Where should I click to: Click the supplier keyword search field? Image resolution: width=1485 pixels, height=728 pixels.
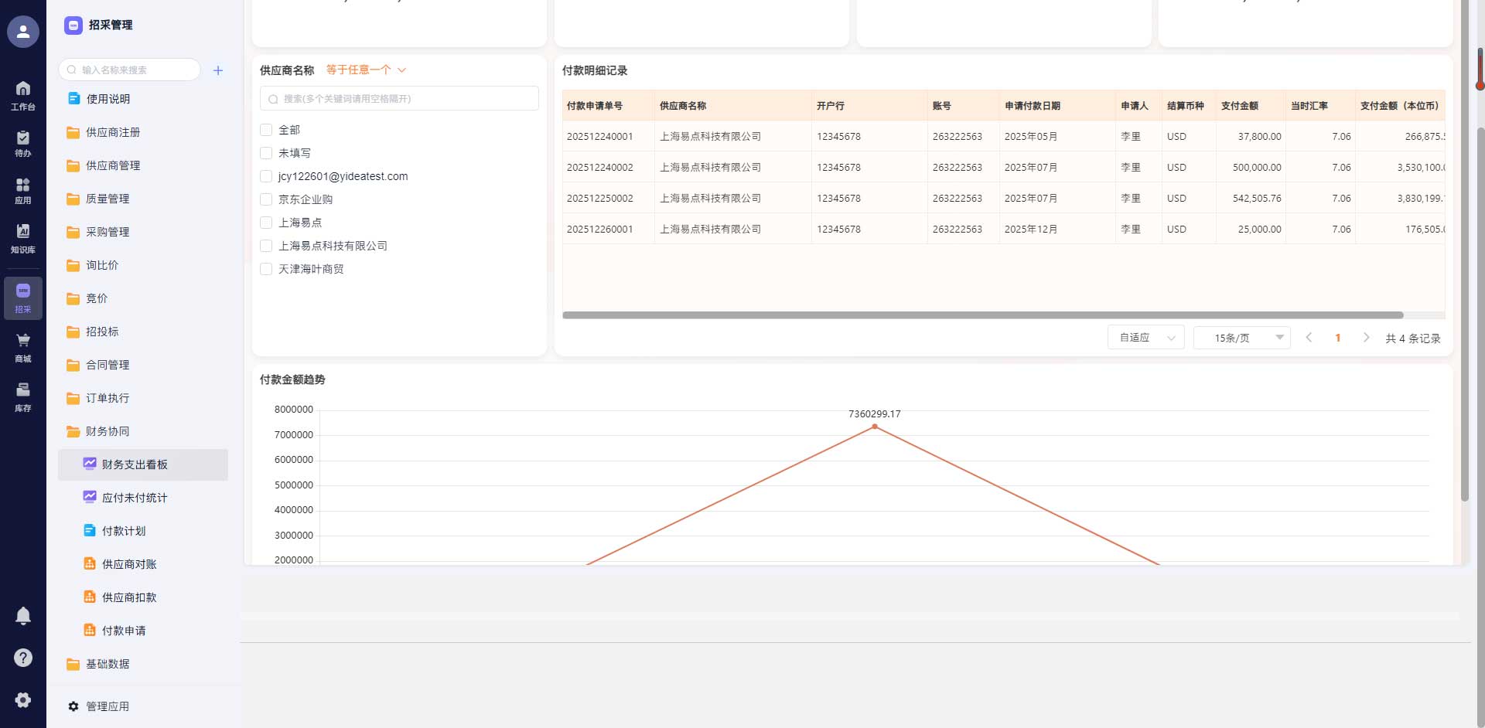(399, 99)
